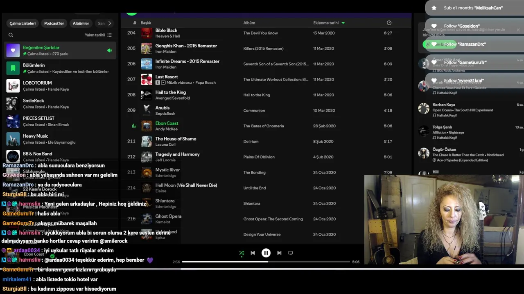The width and height of the screenshot is (524, 294).
Task: Open Özgür Özkan's friend activity entry
Action: coord(470,155)
